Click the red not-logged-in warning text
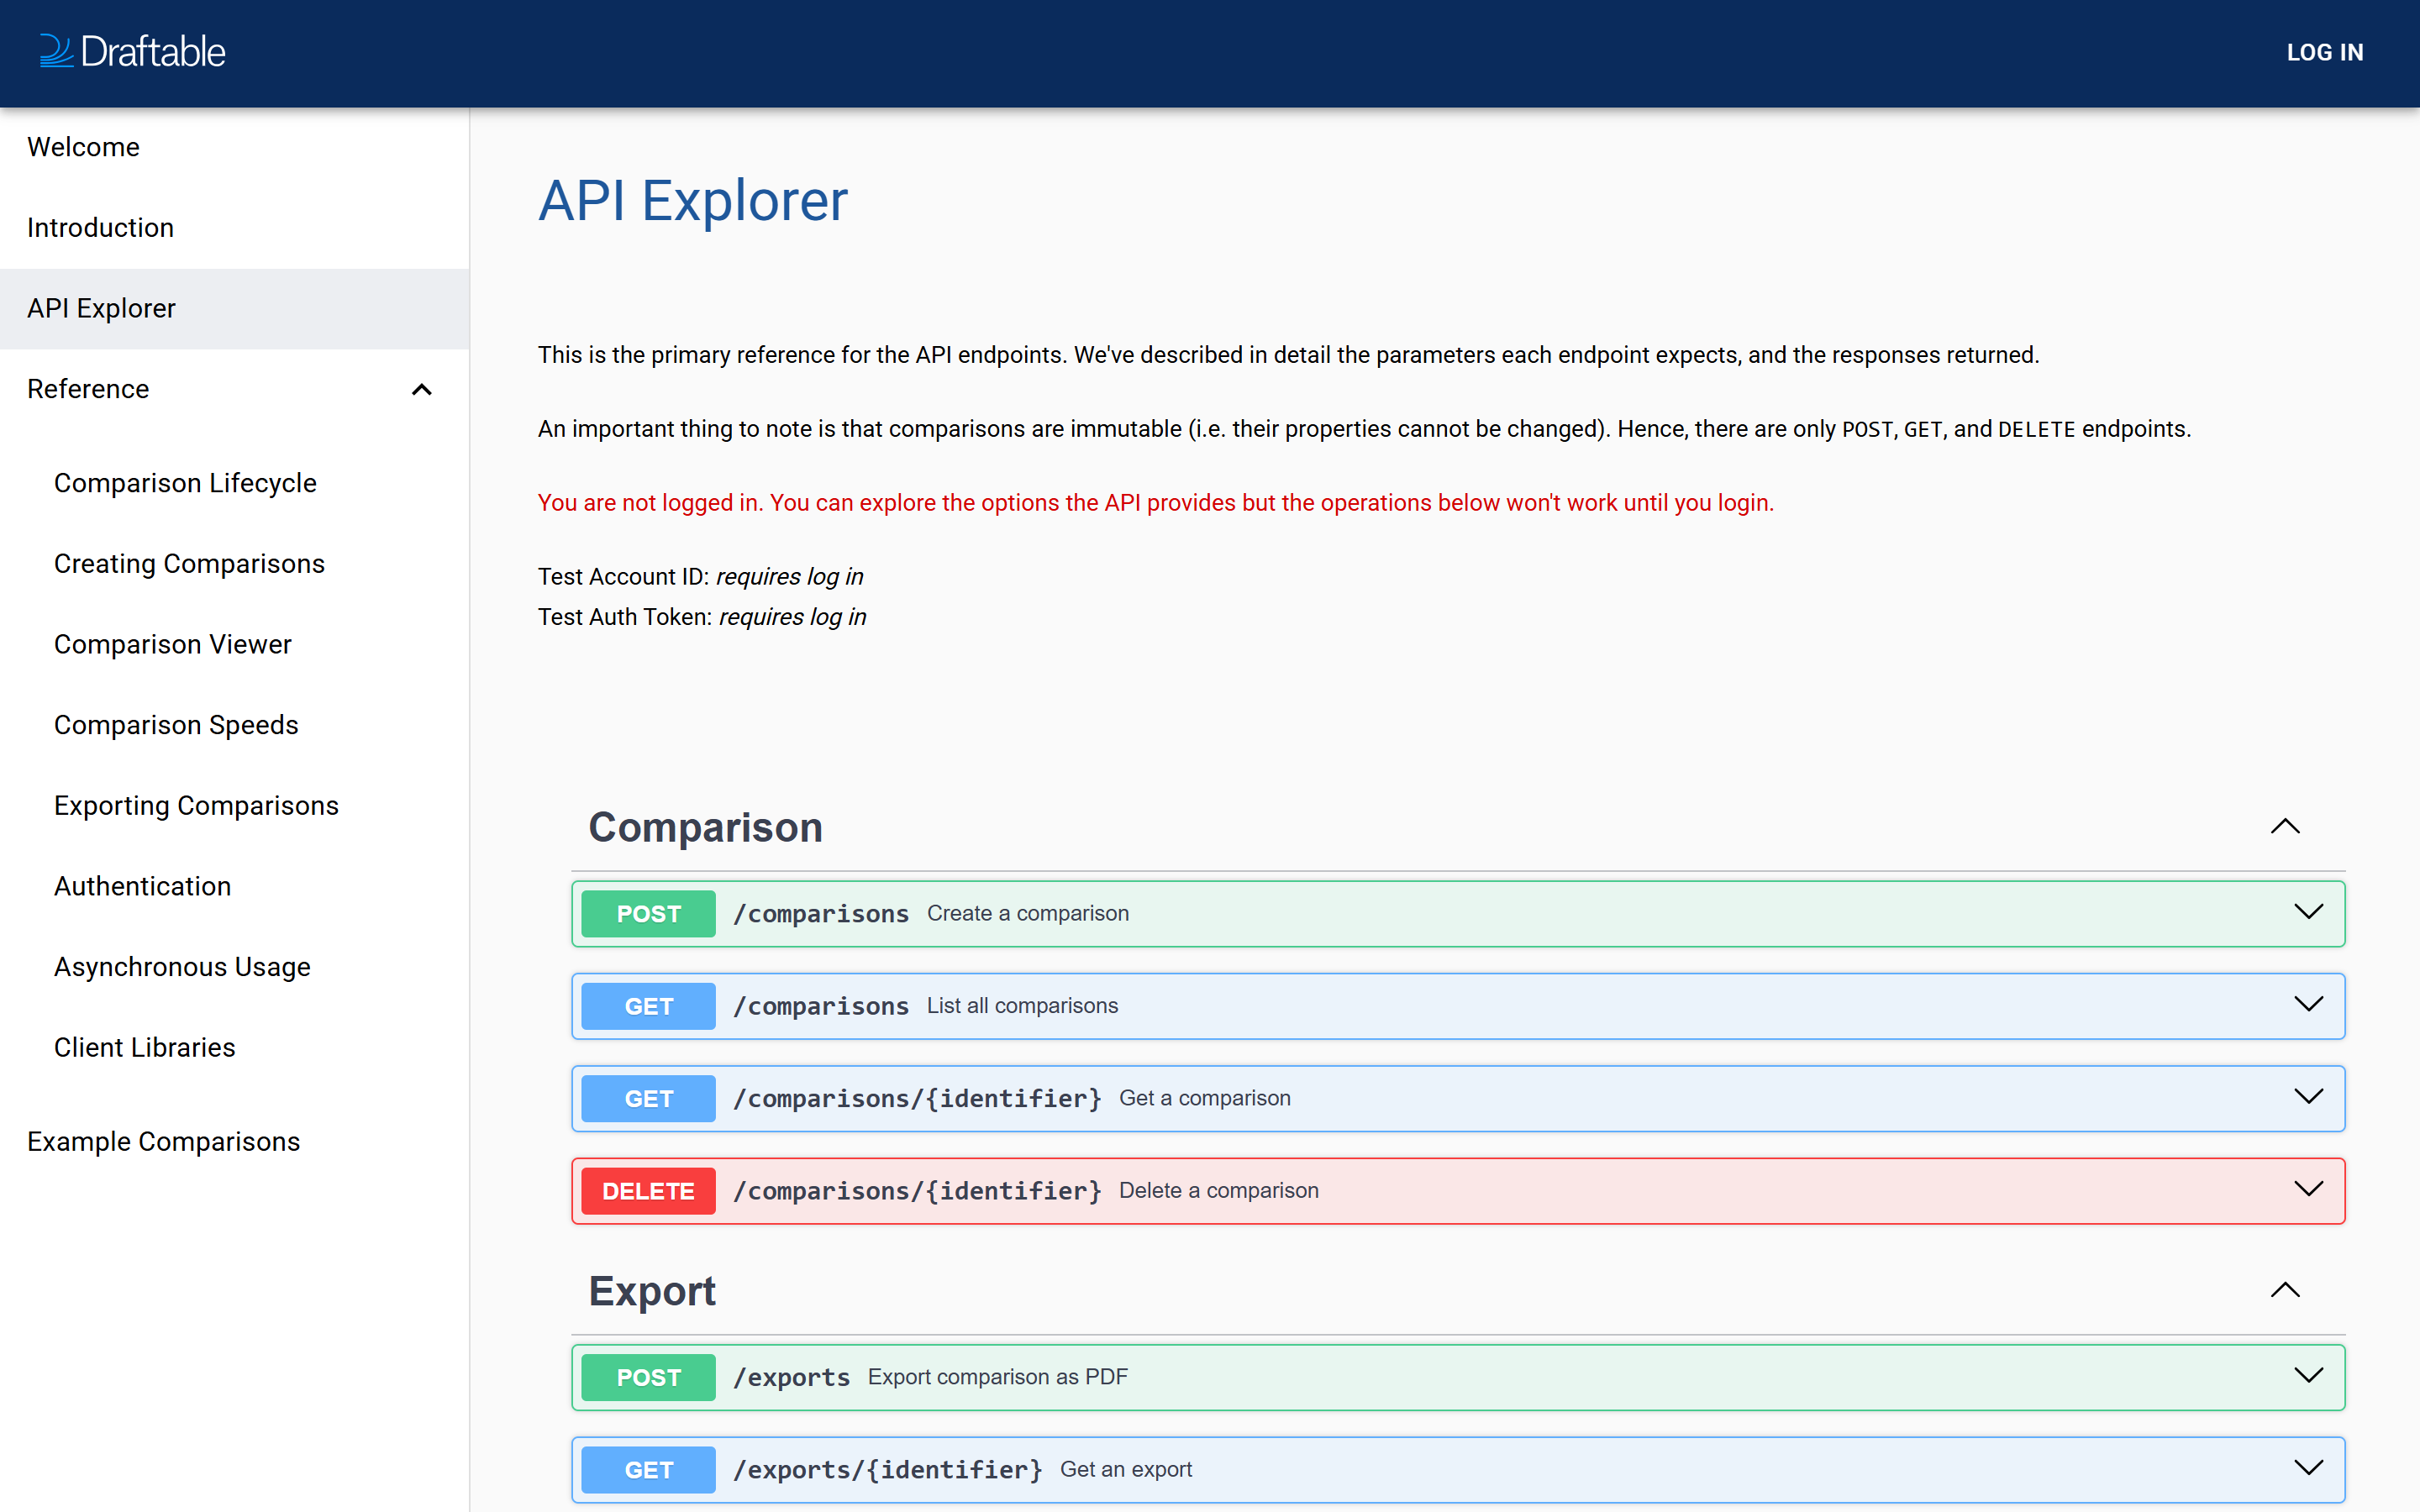Screen dimensions: 2420x1512 click(x=1155, y=503)
